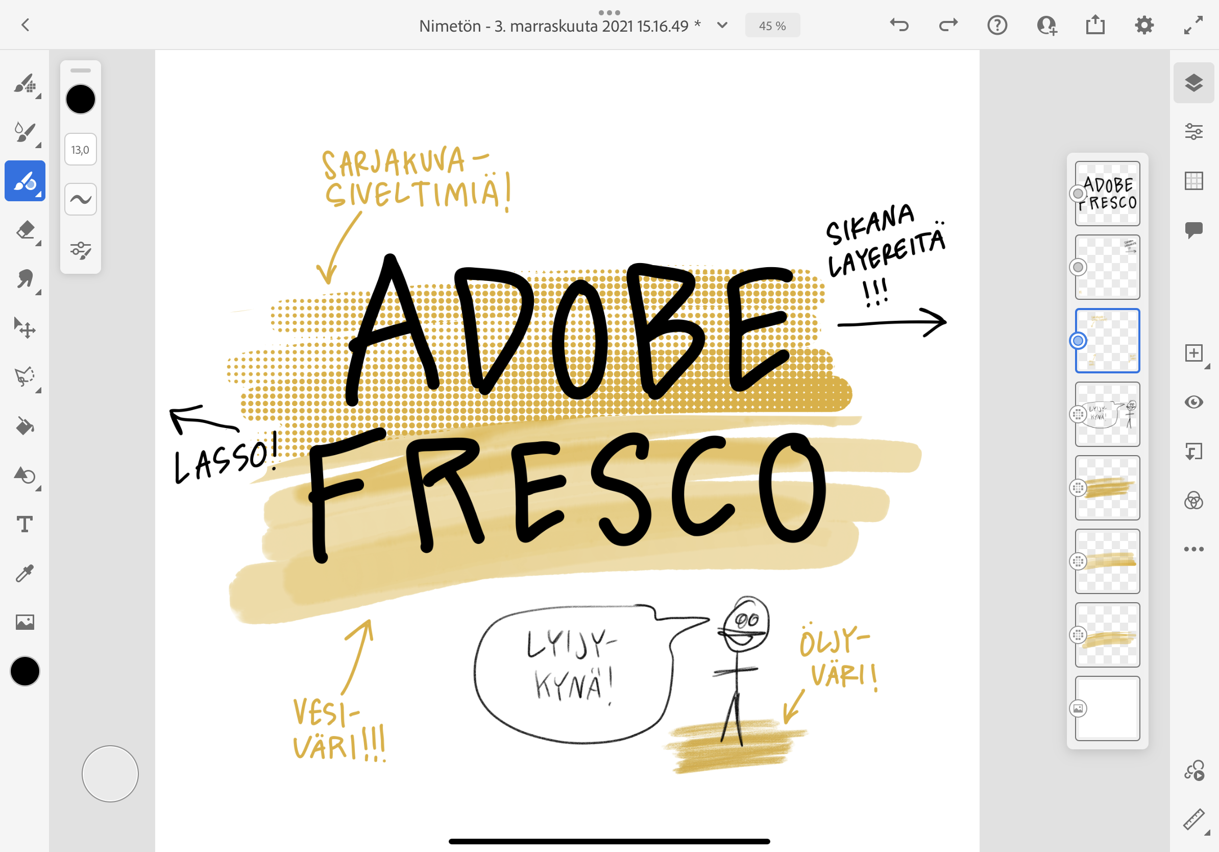This screenshot has width=1219, height=852.
Task: Tap the circular touch shortcut button
Action: (110, 774)
